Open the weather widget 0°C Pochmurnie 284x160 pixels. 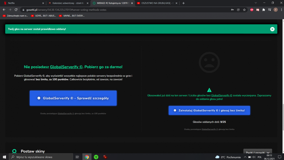228,157
